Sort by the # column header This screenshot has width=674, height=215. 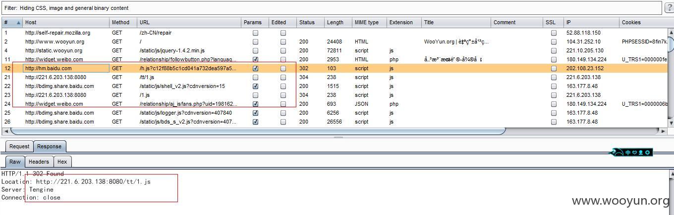coord(12,22)
